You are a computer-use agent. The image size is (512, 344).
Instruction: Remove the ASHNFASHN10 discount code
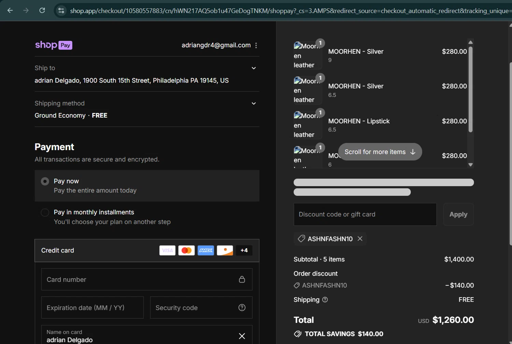click(360, 239)
